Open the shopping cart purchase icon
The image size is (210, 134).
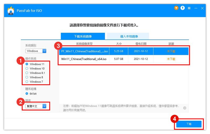pyautogui.click(x=176, y=8)
